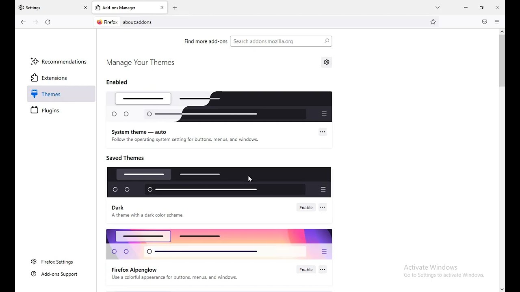The height and width of the screenshot is (292, 520).
Task: Open Recommendations in sidebar
Action: pos(61,62)
